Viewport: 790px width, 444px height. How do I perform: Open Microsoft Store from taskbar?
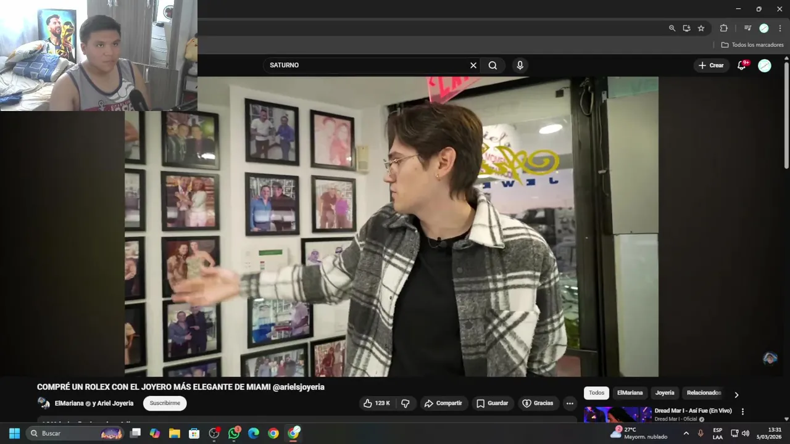point(194,434)
